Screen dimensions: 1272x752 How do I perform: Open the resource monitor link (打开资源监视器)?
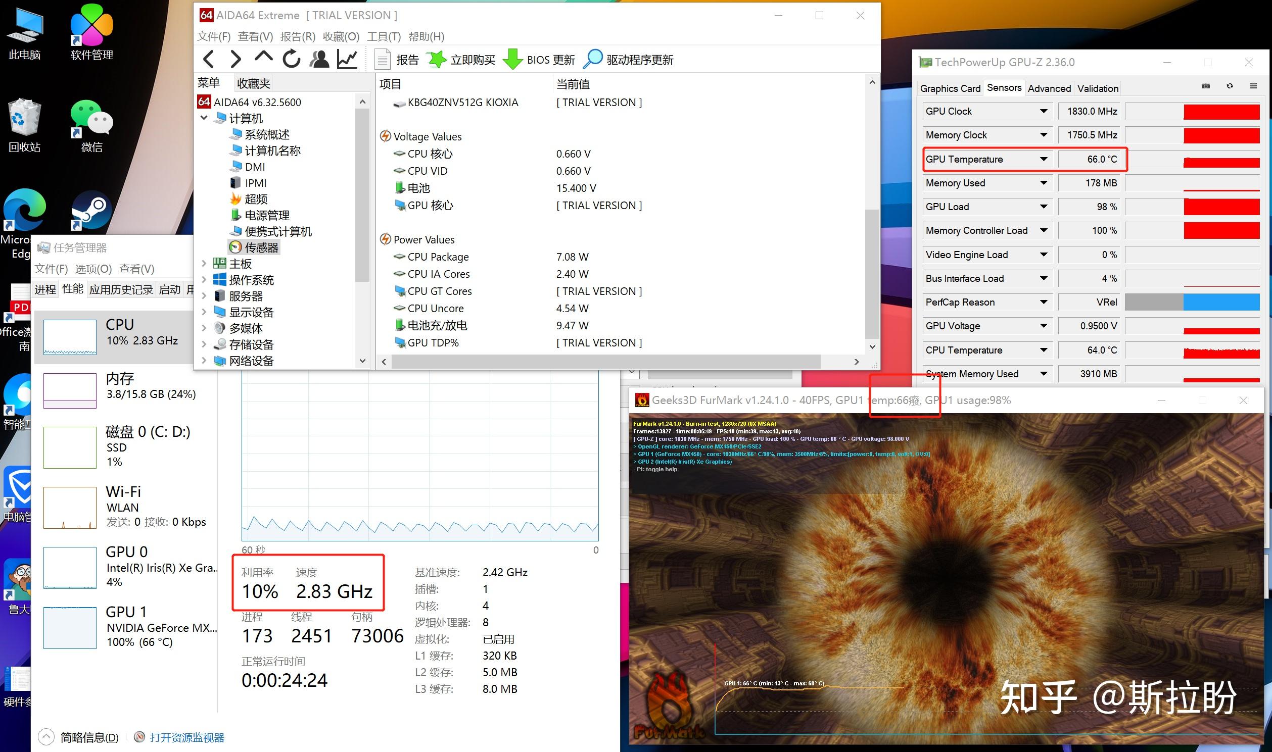click(186, 737)
